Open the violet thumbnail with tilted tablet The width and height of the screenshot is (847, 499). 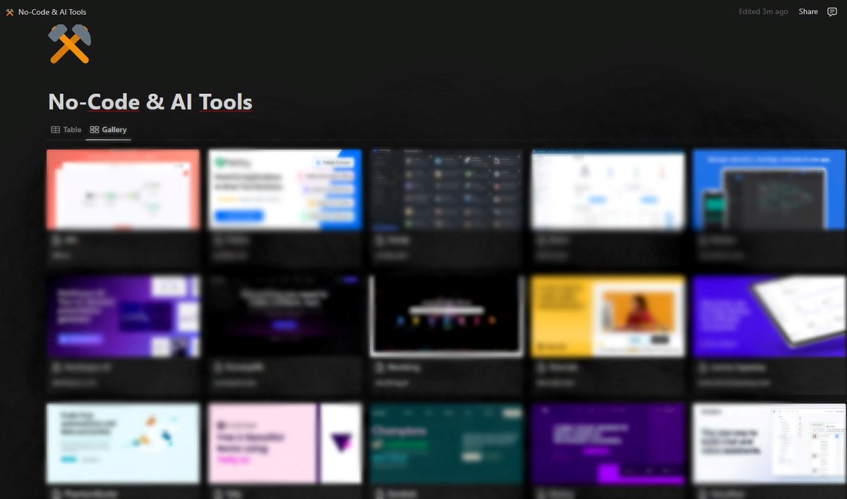click(769, 315)
